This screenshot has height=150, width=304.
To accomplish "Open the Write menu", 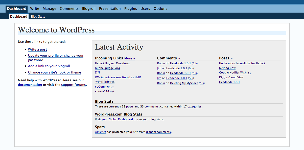I will coord(35,9).
